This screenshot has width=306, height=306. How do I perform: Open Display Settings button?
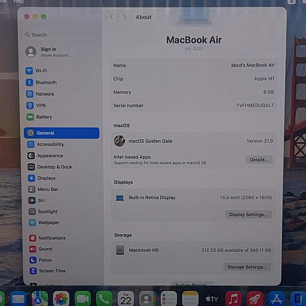248,214
